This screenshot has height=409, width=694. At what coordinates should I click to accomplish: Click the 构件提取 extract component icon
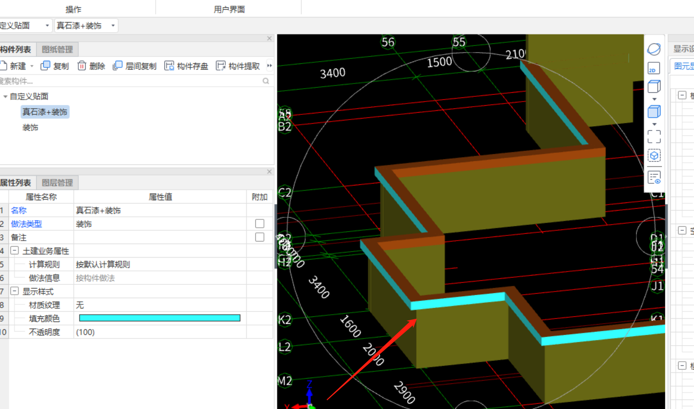click(x=221, y=66)
